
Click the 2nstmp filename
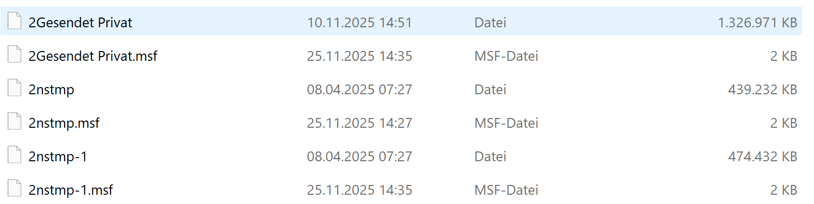[x=51, y=90]
